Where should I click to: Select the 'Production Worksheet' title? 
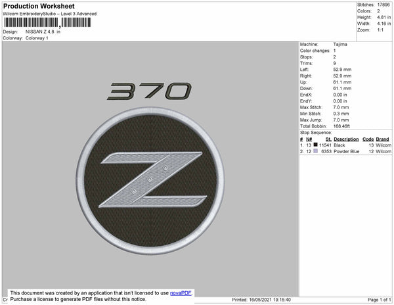point(39,6)
